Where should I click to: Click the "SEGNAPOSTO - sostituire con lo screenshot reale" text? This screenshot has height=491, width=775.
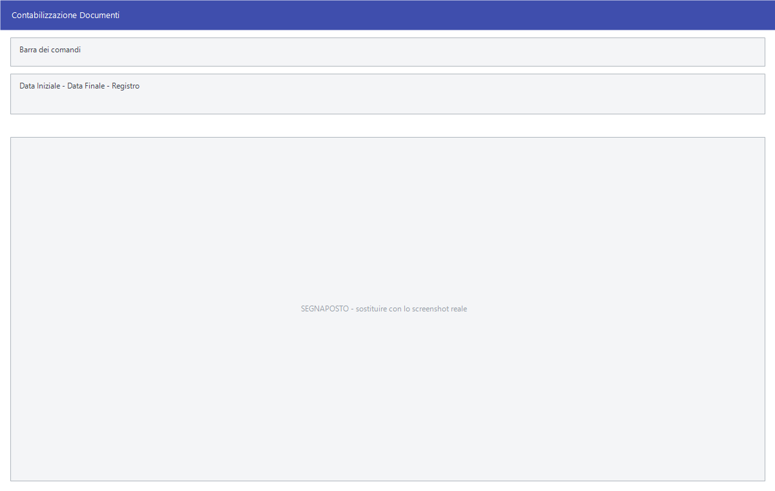(x=384, y=309)
